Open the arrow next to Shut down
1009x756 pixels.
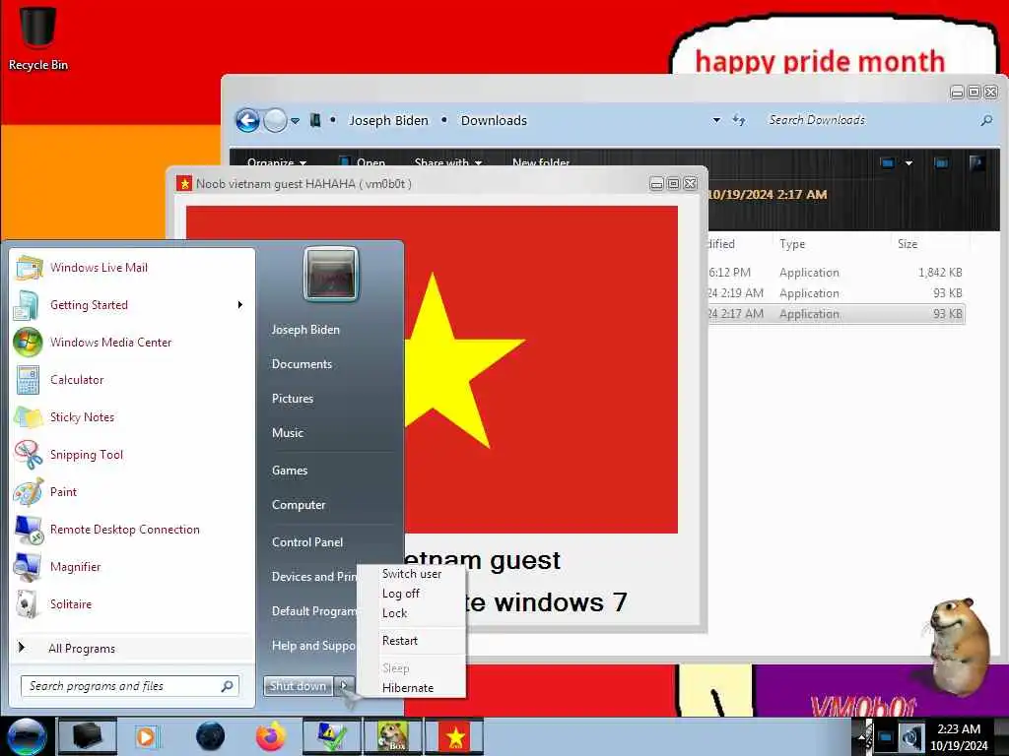(344, 686)
